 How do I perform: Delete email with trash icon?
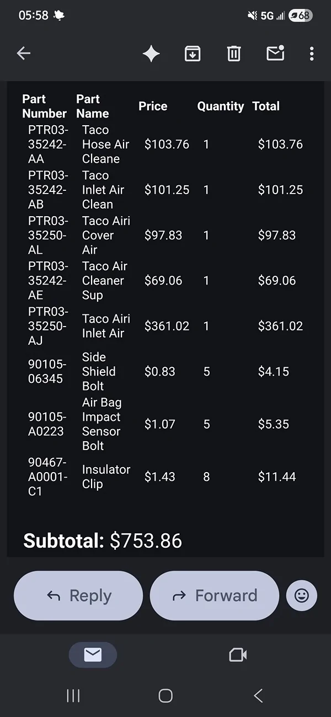tap(234, 53)
